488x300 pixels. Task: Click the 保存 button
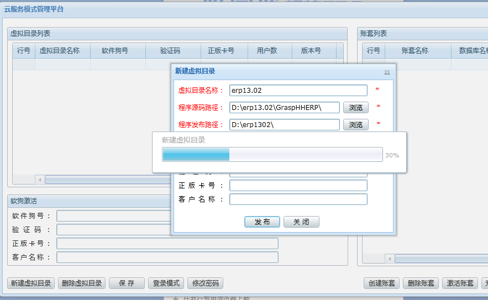pyautogui.click(x=127, y=283)
